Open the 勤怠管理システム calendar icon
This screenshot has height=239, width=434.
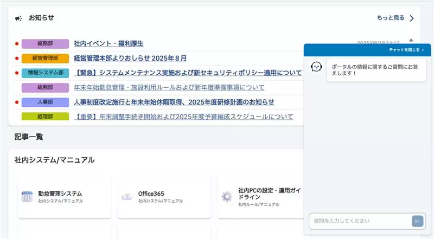(x=27, y=197)
